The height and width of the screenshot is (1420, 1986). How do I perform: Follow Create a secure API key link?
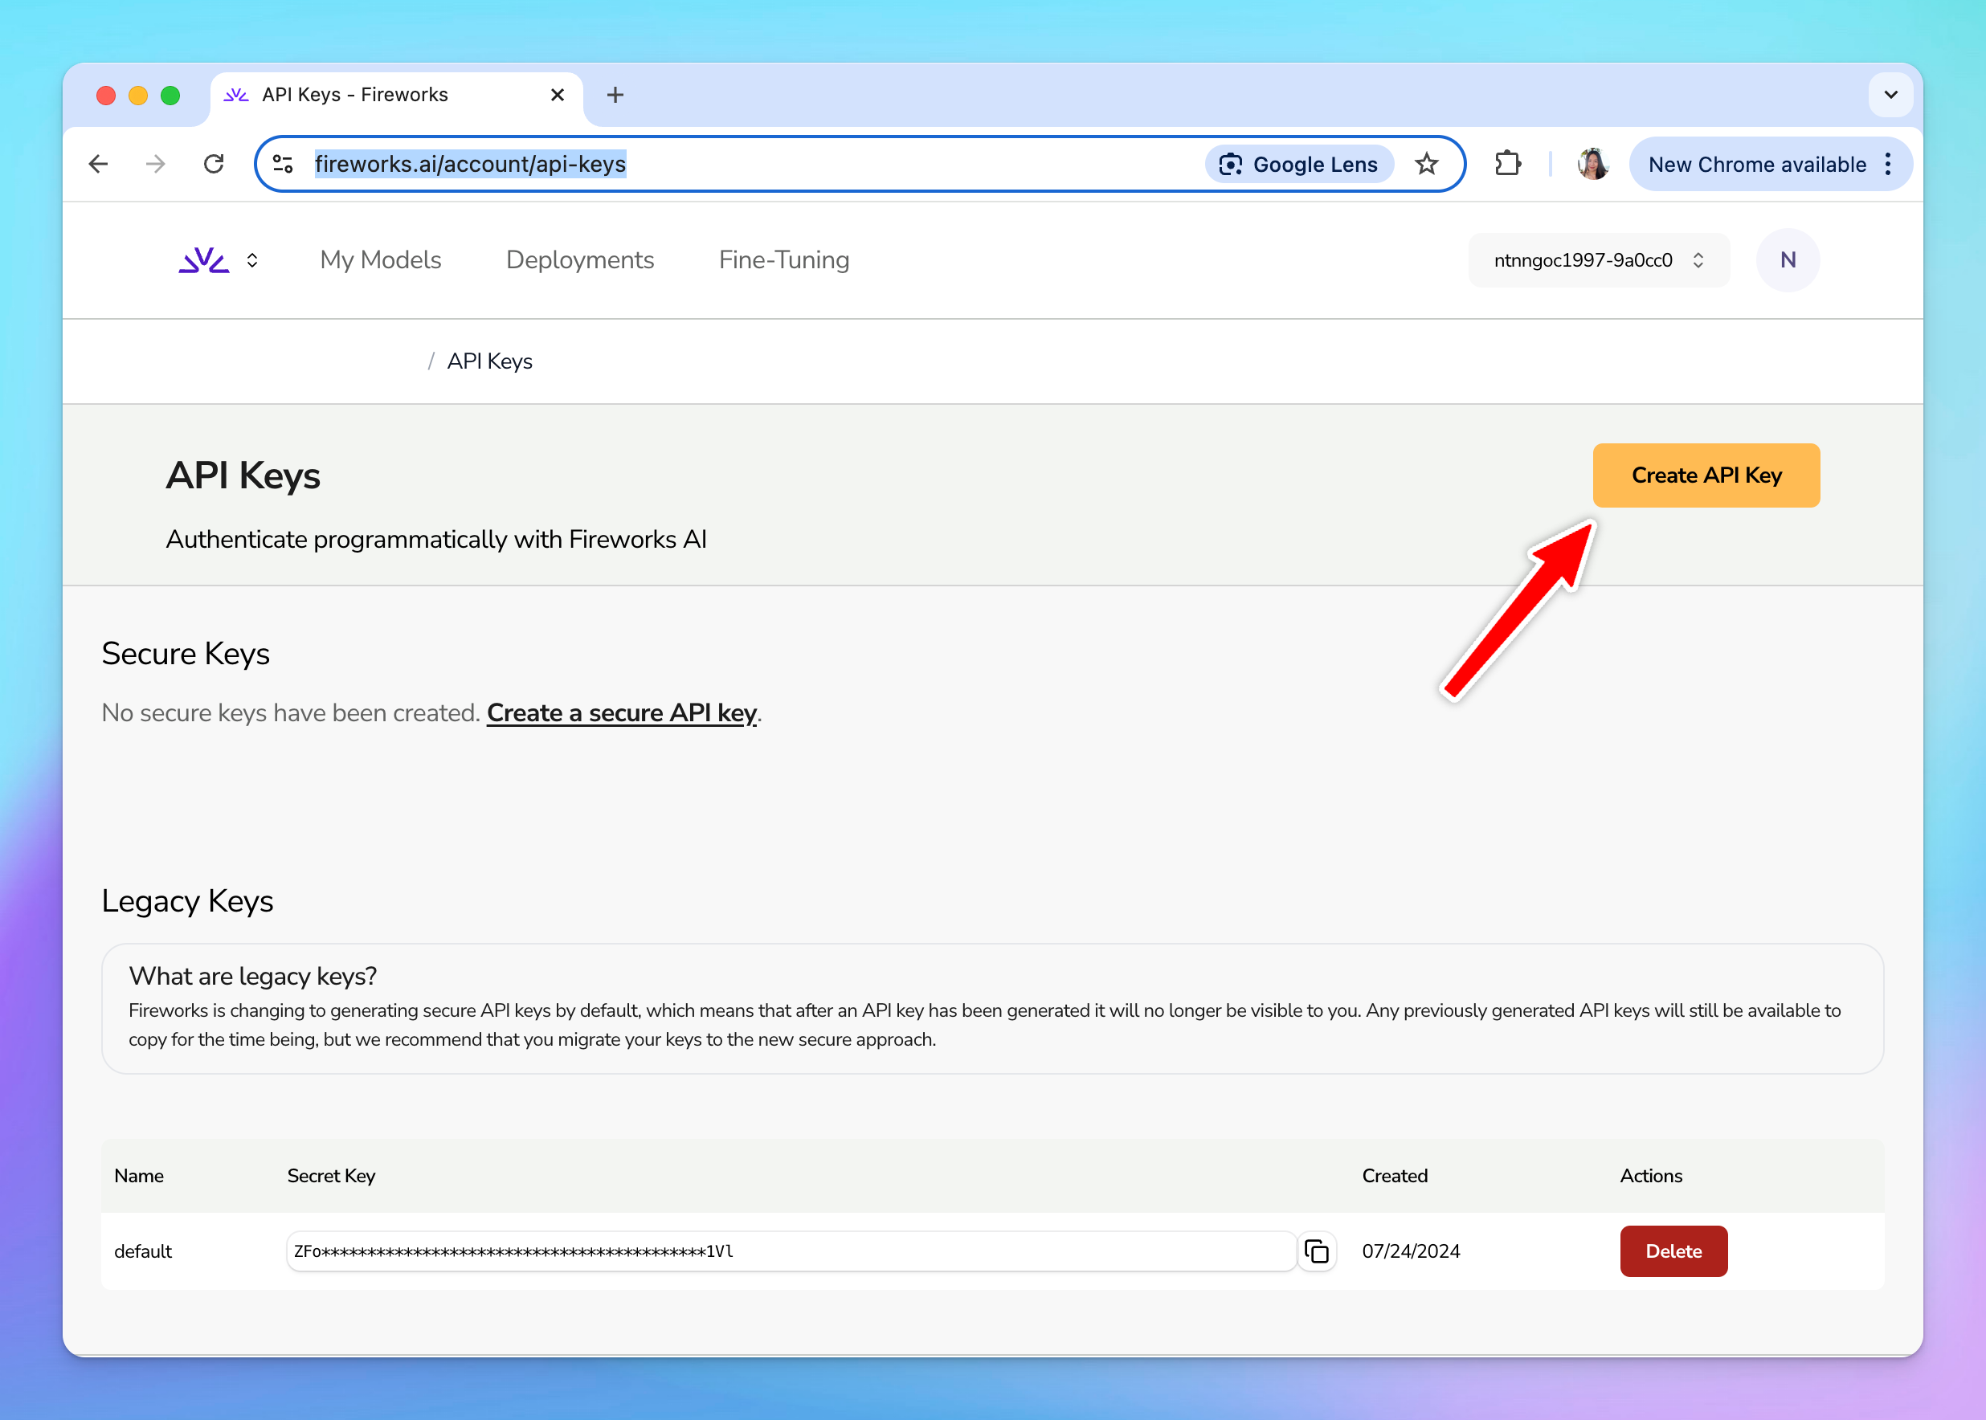[x=622, y=713]
